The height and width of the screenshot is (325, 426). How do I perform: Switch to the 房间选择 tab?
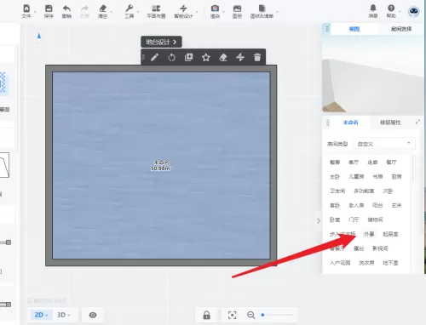401,29
